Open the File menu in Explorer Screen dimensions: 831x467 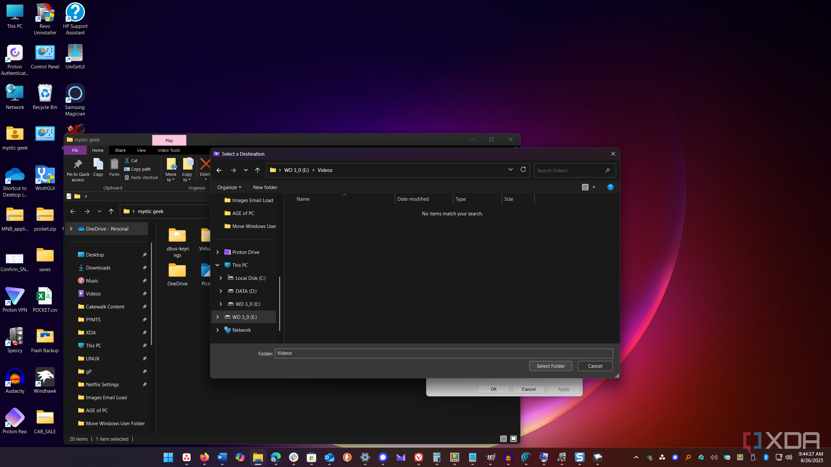click(75, 150)
